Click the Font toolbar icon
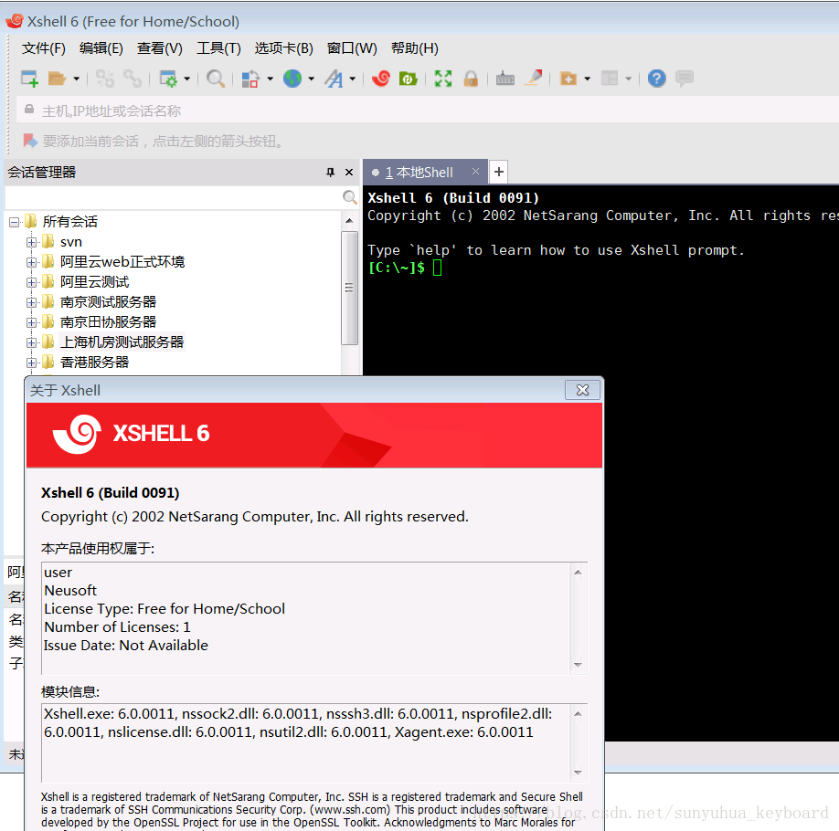Screen dimensions: 839x831 [x=334, y=79]
